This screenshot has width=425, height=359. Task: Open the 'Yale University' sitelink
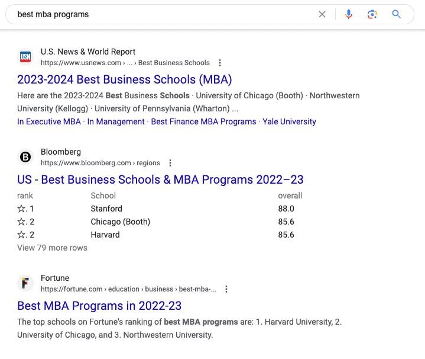(x=289, y=121)
